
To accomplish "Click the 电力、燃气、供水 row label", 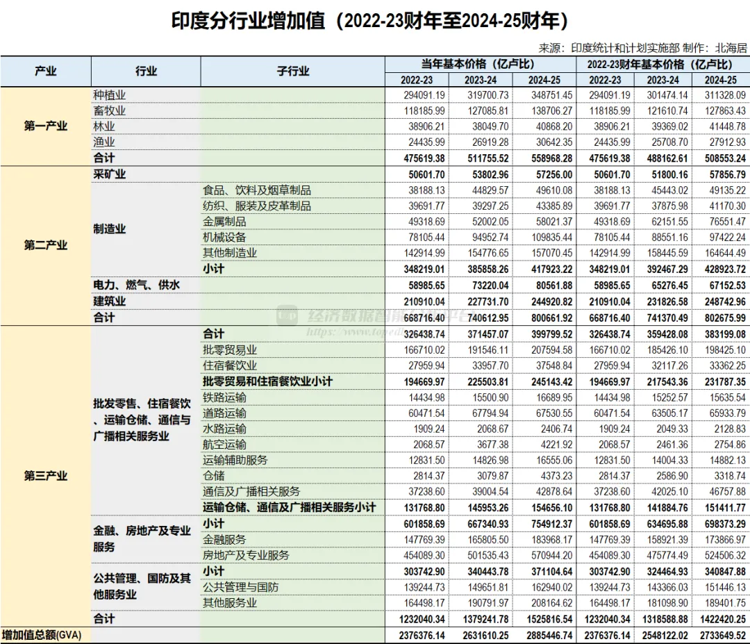I will point(137,285).
